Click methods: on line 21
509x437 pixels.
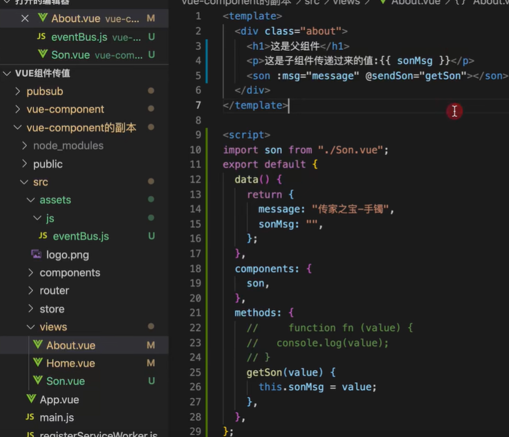(x=258, y=313)
